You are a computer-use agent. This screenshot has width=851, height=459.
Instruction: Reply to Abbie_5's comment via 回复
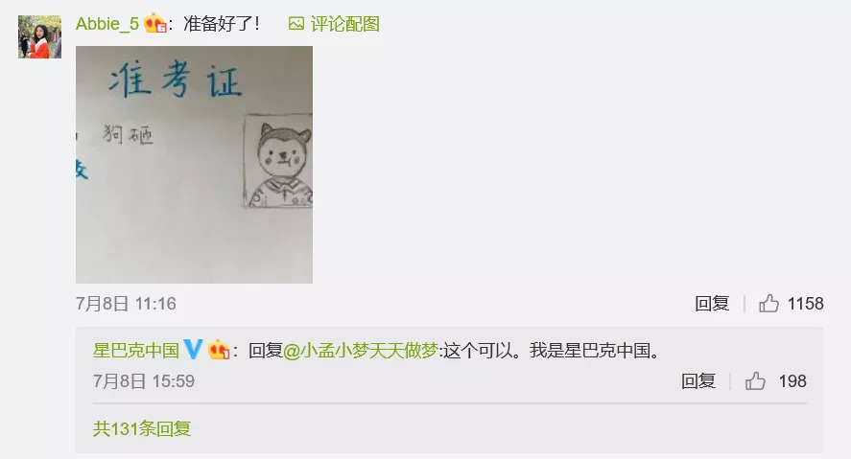712,304
